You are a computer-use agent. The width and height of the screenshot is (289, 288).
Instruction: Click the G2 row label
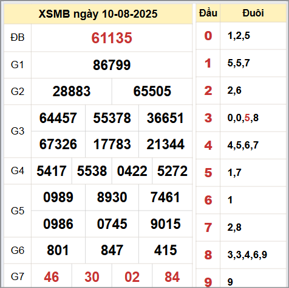coord(18,91)
